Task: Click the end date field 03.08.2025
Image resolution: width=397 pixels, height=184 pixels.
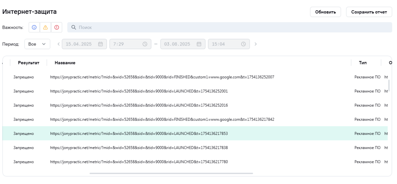Action: (183, 44)
